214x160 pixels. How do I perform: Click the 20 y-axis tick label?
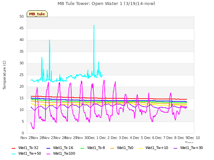pyautogui.click(x=21, y=87)
